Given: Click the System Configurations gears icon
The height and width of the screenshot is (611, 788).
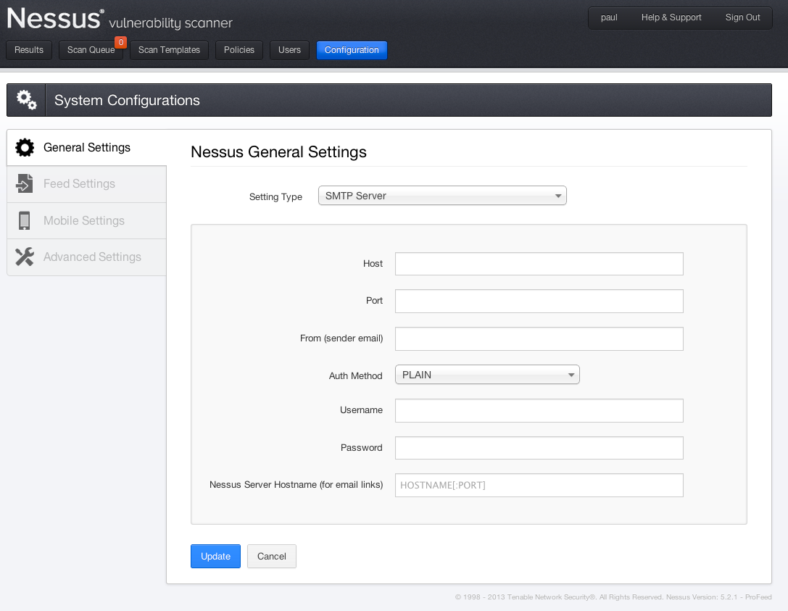Looking at the screenshot, I should (x=27, y=100).
